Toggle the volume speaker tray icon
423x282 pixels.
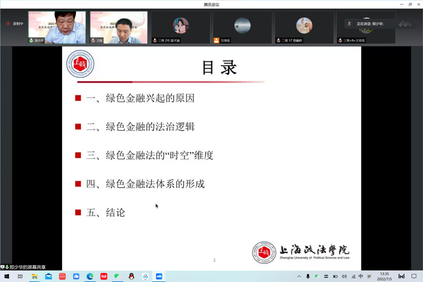point(344,276)
